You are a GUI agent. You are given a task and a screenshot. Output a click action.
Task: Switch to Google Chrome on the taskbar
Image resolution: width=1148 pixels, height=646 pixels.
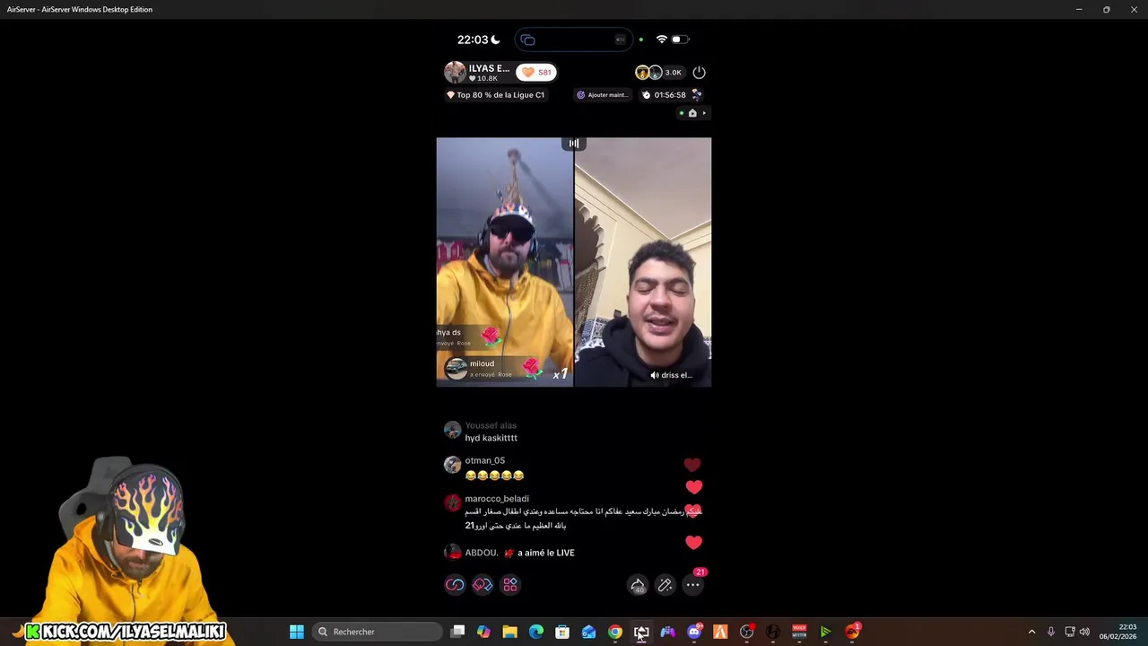coord(615,632)
